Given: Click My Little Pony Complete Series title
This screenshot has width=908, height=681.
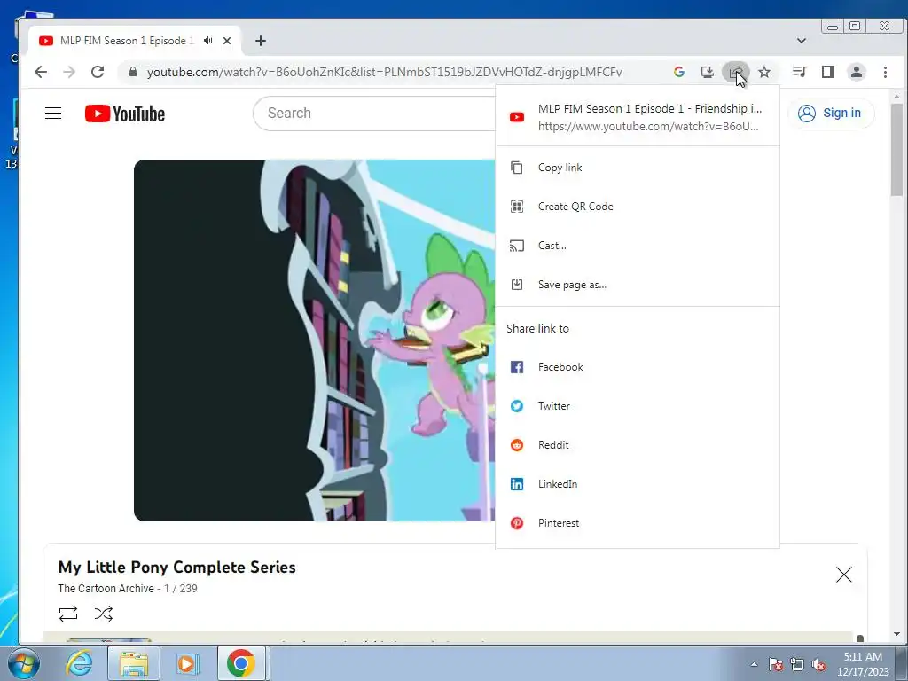Looking at the screenshot, I should (176, 567).
